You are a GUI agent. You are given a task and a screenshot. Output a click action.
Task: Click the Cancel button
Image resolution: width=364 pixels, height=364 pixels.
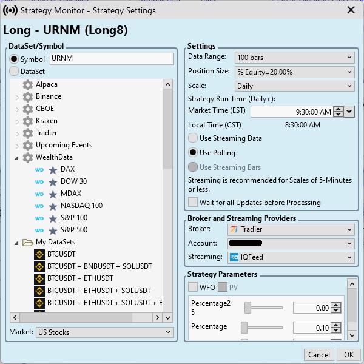[x=319, y=355]
